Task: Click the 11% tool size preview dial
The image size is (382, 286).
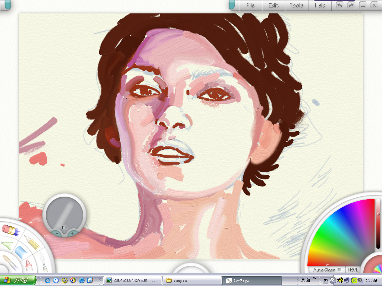Action: point(64,213)
